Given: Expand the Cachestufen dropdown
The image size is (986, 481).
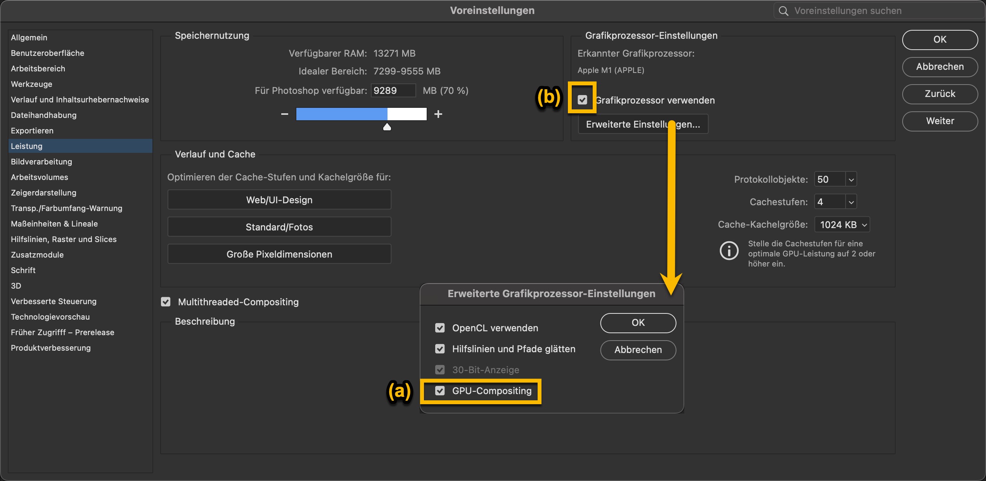Looking at the screenshot, I should tap(851, 202).
